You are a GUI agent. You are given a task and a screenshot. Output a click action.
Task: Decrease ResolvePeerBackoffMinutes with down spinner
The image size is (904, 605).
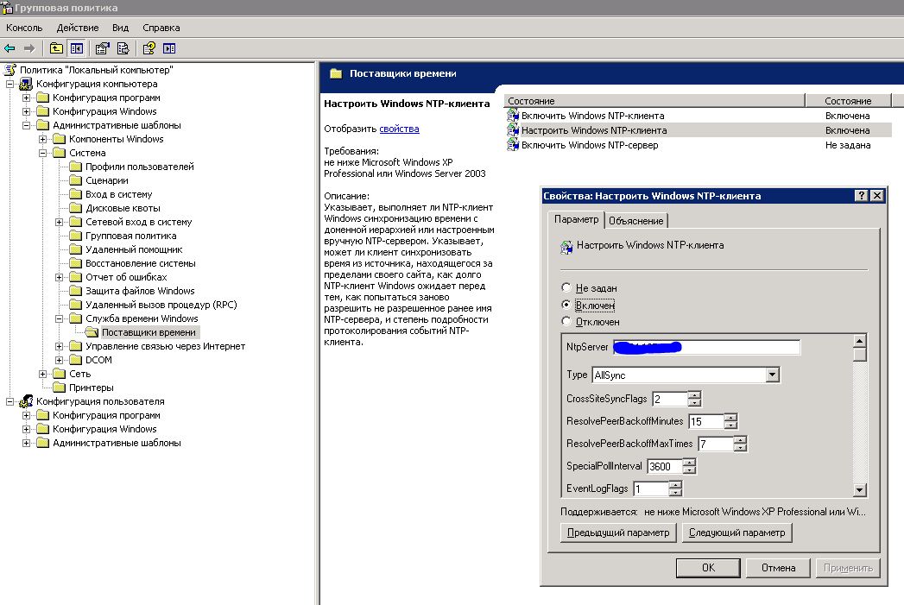click(x=730, y=425)
